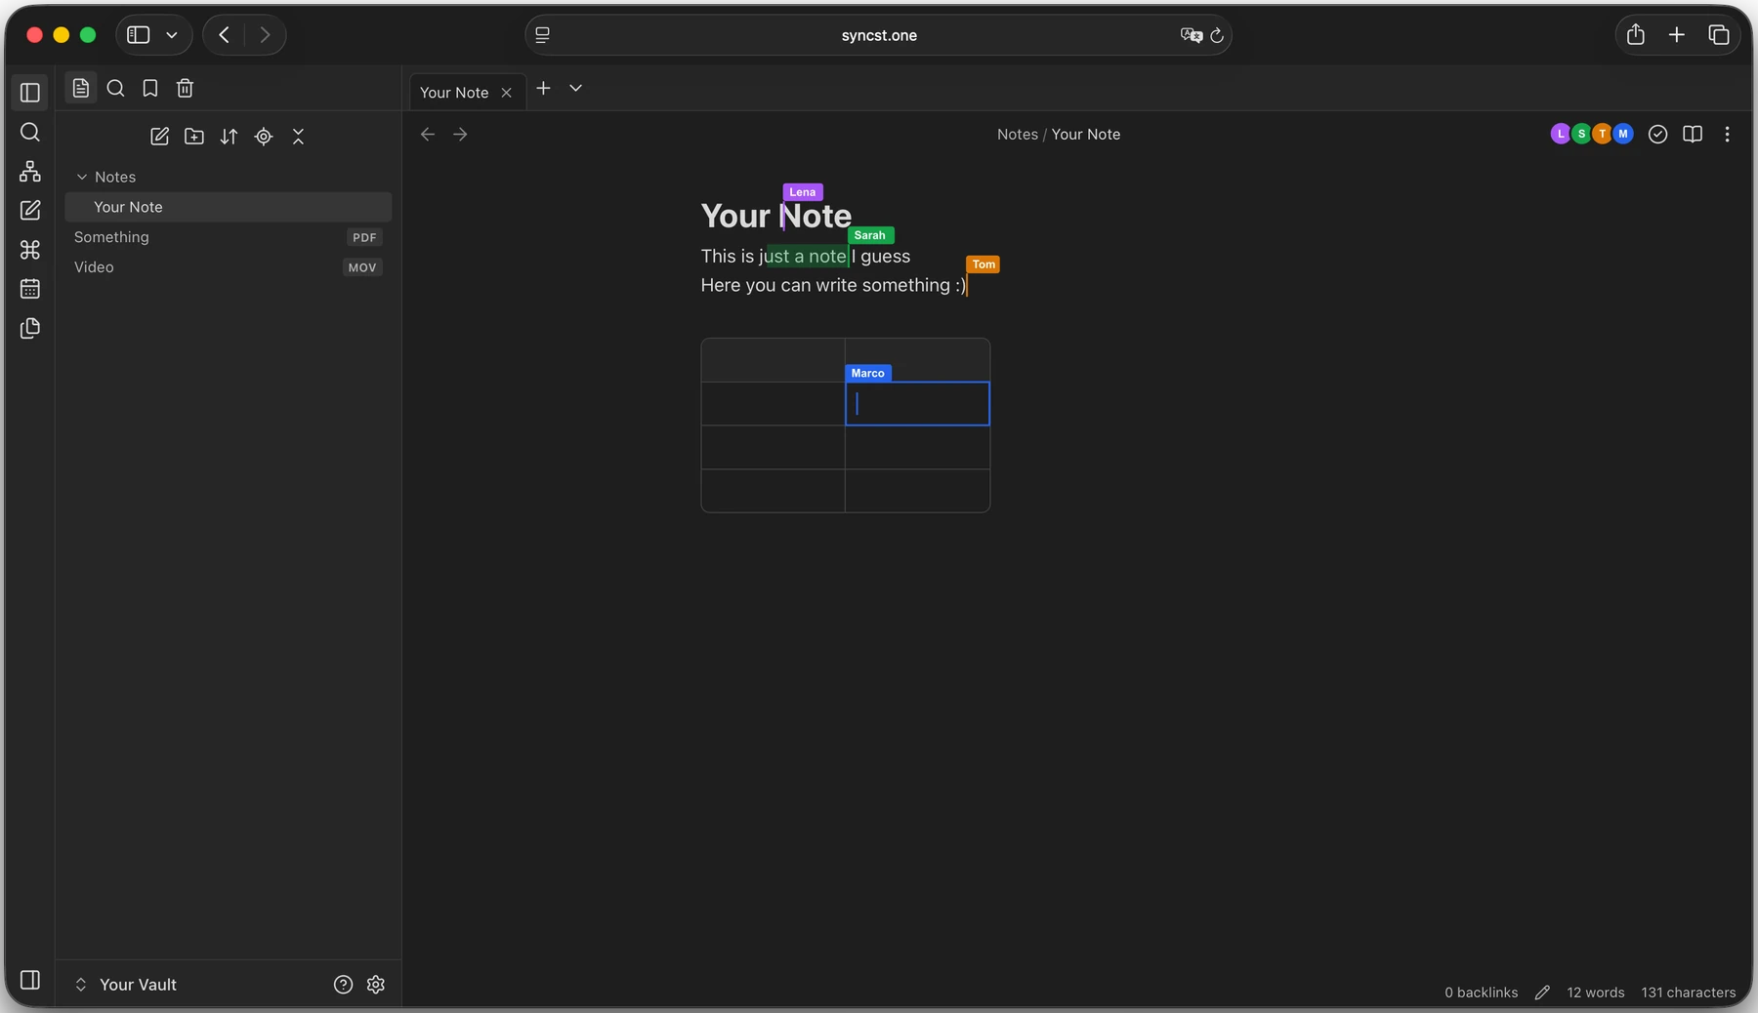Toggle the left sidebar panel
Image resolution: width=1758 pixels, height=1013 pixels.
(30, 93)
